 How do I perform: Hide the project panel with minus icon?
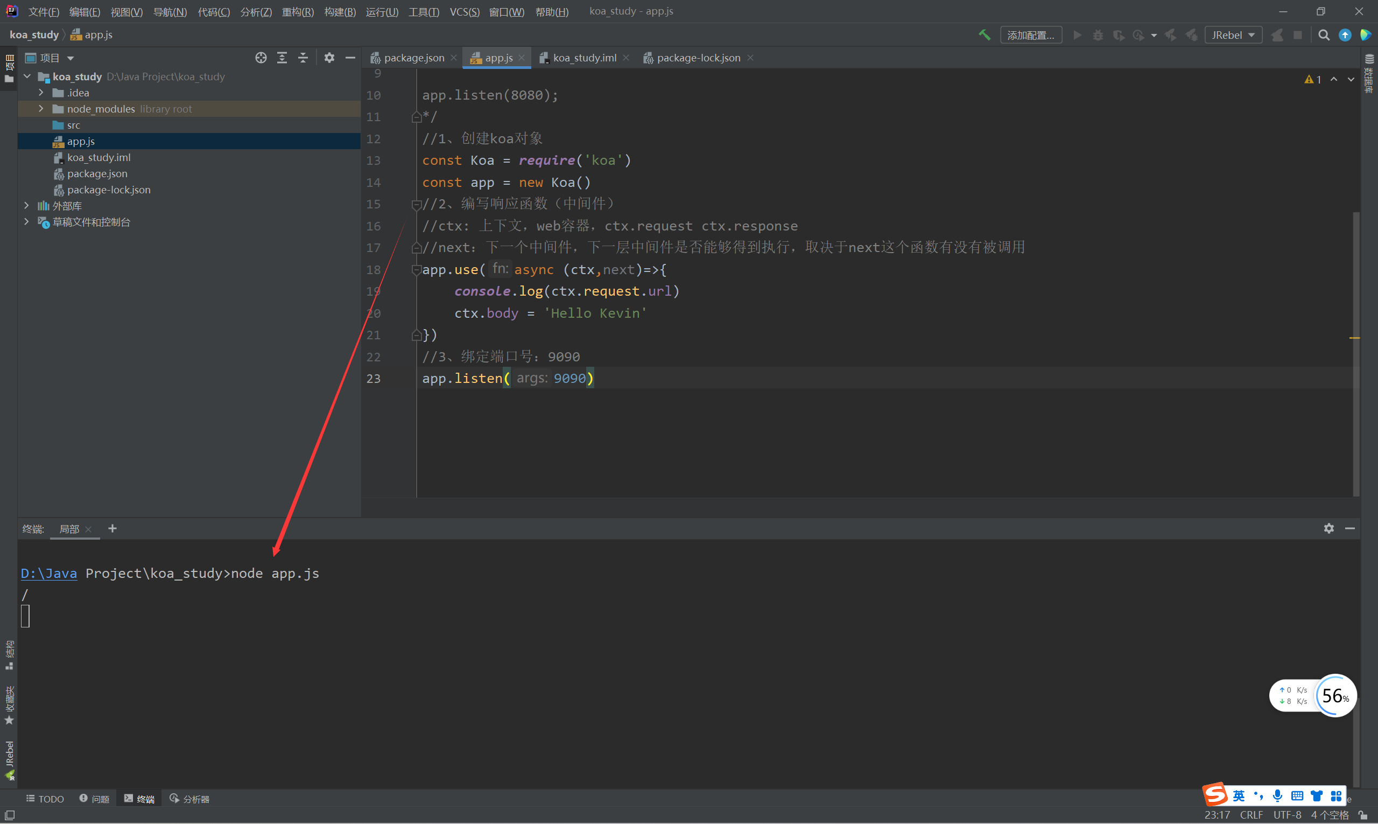350,58
